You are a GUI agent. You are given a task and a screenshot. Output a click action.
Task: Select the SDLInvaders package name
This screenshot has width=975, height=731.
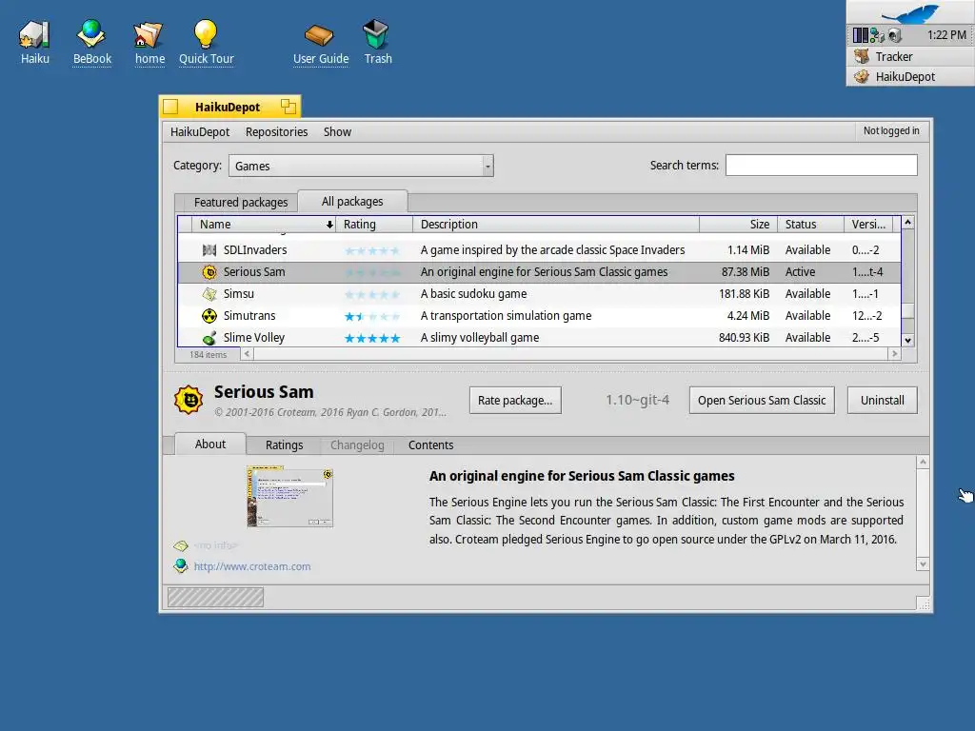click(255, 250)
